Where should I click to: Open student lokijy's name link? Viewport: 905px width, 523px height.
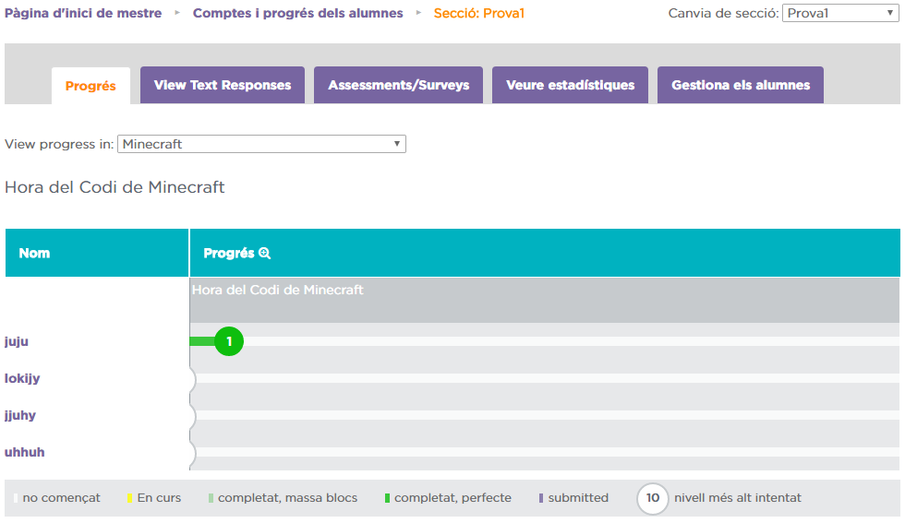coord(22,378)
